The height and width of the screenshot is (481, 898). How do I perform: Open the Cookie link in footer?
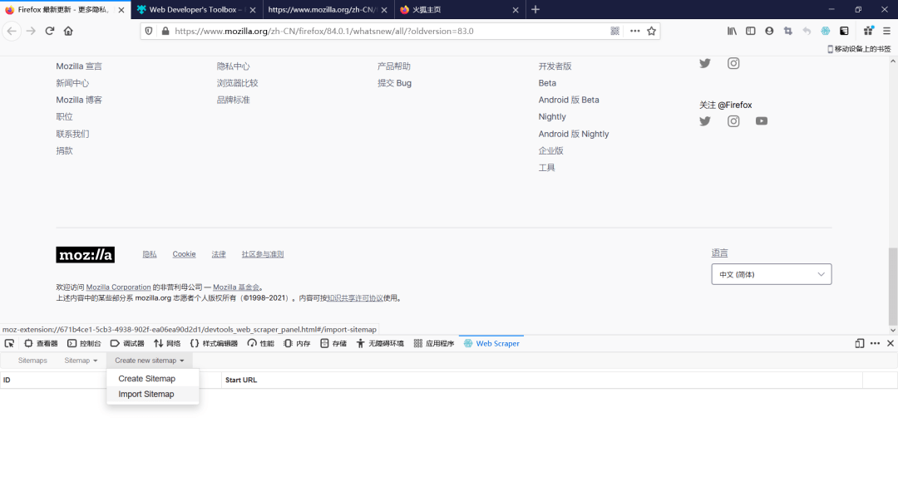click(184, 254)
